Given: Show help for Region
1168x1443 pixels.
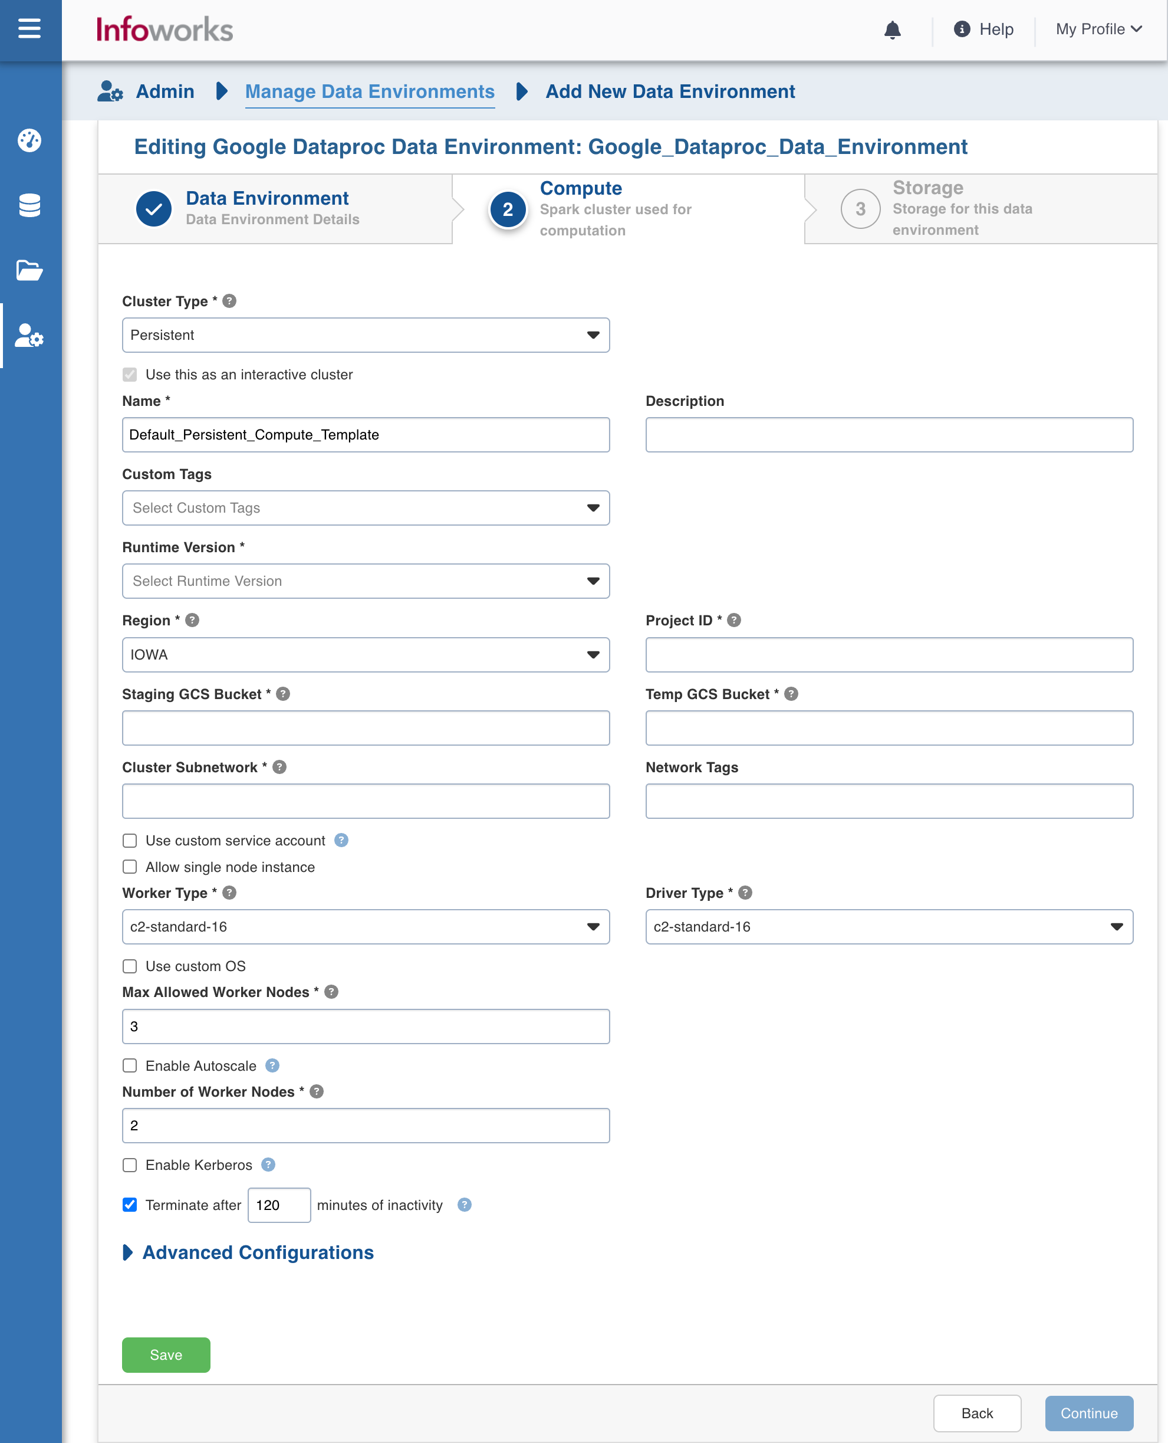Looking at the screenshot, I should pyautogui.click(x=192, y=620).
